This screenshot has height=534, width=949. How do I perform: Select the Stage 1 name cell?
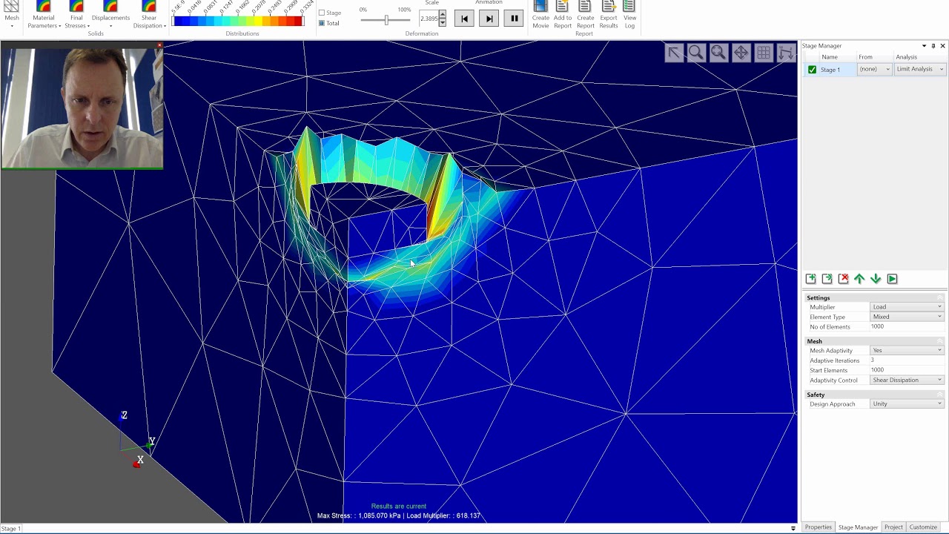pos(837,70)
